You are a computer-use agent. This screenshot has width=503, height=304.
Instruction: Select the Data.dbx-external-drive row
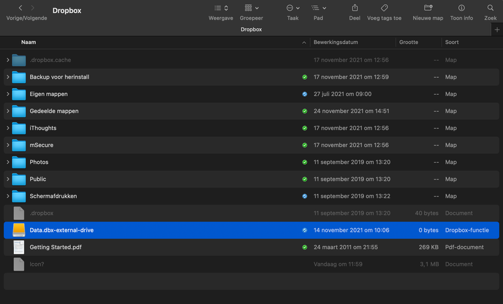[x=157, y=231]
